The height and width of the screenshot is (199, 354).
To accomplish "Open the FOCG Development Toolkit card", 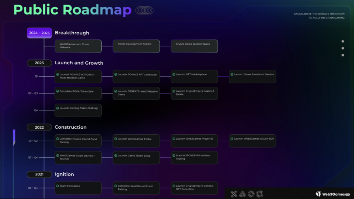I will coord(136,46).
